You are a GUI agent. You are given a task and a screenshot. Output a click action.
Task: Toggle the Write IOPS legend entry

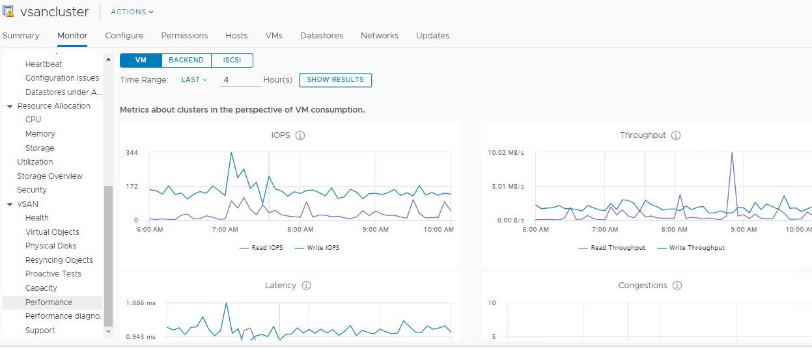[x=317, y=248]
